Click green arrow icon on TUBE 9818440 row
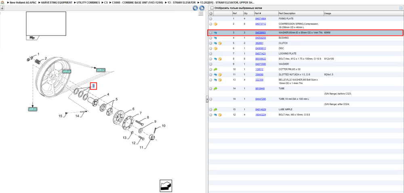This screenshot has width=404, height=193. [216, 88]
